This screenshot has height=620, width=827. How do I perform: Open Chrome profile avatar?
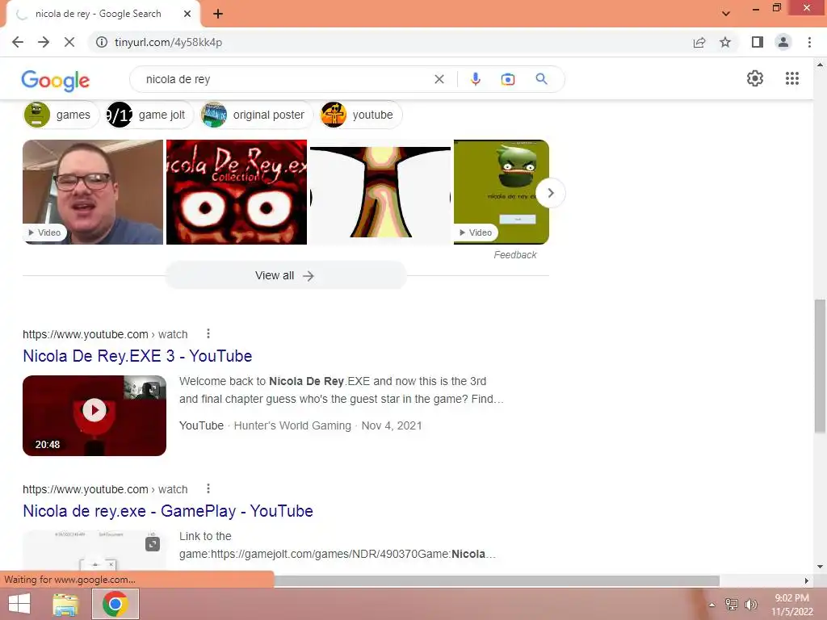[x=783, y=42]
